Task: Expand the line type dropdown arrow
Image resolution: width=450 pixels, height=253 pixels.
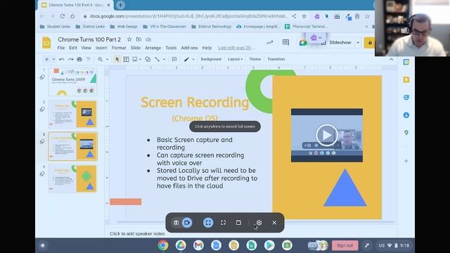Action: pos(164,59)
